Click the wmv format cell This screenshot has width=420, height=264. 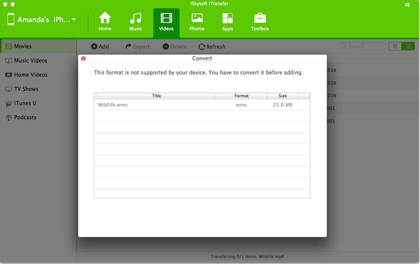coord(241,105)
